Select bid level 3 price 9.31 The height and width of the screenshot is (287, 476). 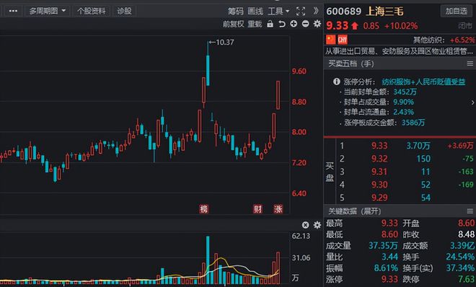(x=379, y=172)
